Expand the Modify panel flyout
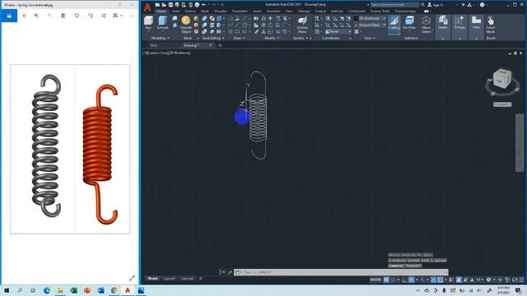The height and width of the screenshot is (296, 527). point(272,38)
